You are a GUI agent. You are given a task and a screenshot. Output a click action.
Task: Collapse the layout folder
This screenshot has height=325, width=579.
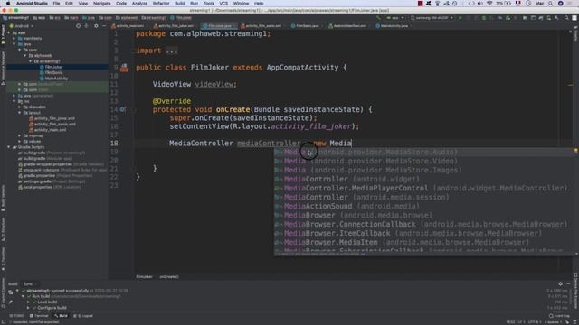20,113
